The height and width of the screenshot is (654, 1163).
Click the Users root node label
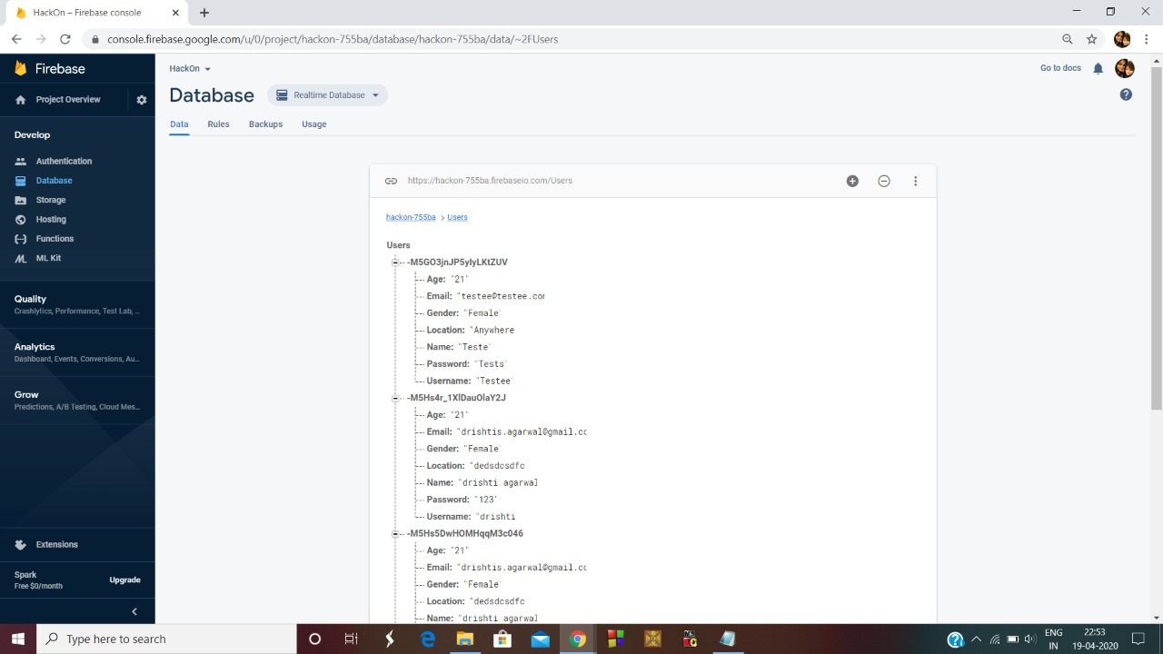coord(398,245)
